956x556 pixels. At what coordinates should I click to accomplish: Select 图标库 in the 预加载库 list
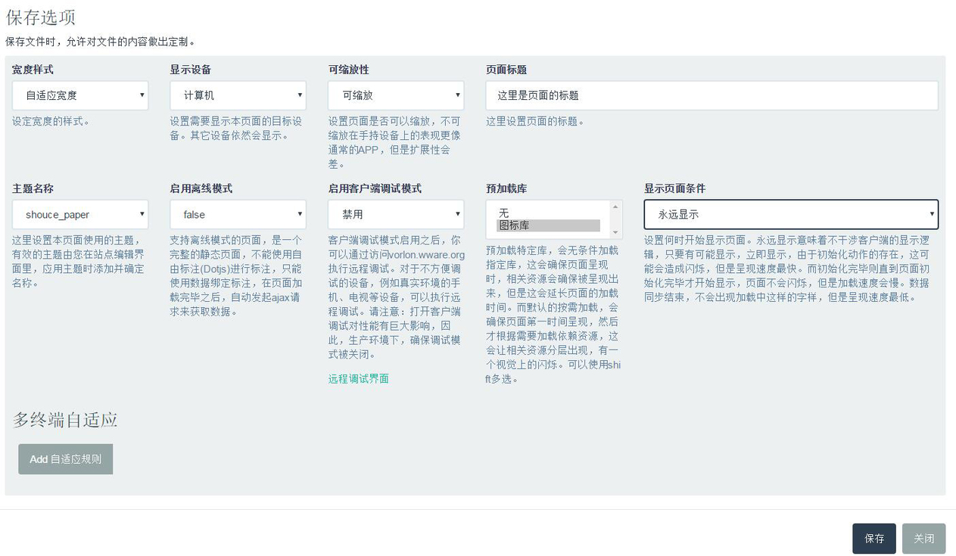[548, 225]
